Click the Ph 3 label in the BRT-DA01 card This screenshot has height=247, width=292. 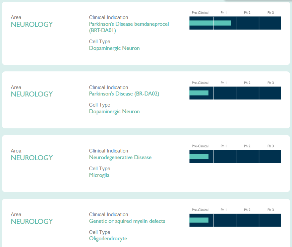tap(271, 13)
